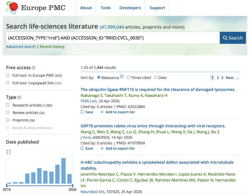This screenshot has width=249, height=195.
Task: Open the About menu
Action: point(86,8)
